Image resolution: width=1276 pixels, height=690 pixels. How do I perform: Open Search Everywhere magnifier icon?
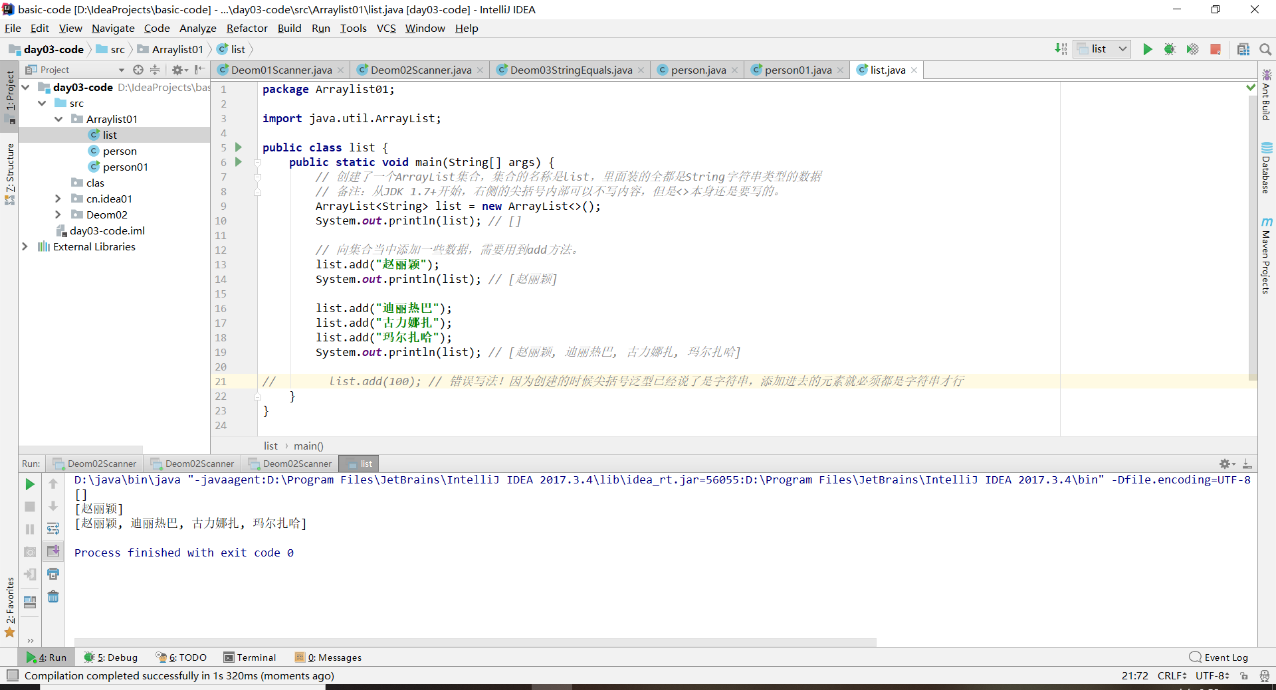1265,49
